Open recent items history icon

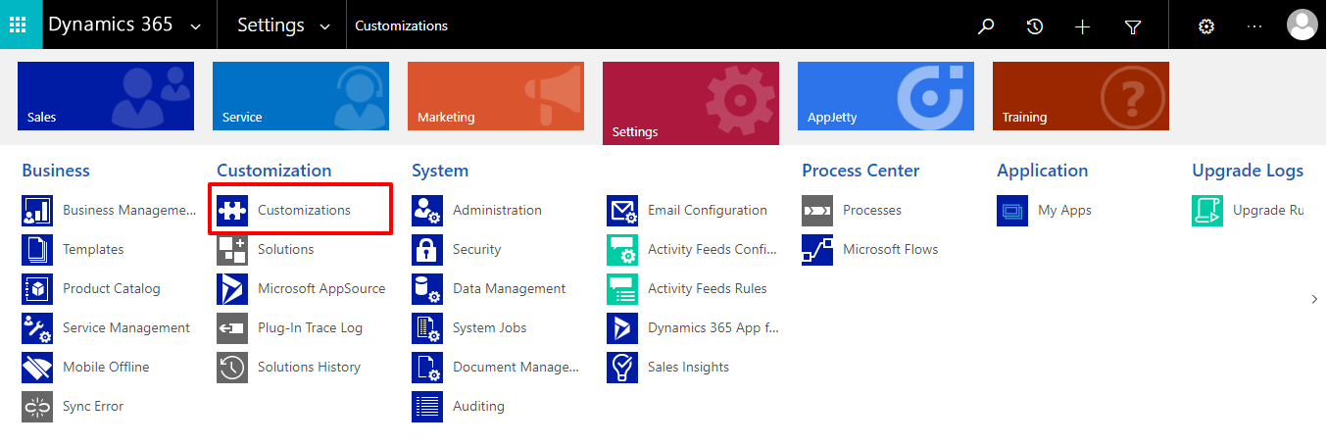[x=1034, y=26]
